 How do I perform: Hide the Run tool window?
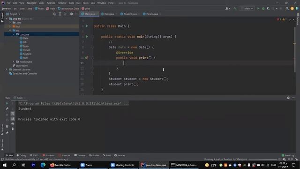(x=293, y=98)
